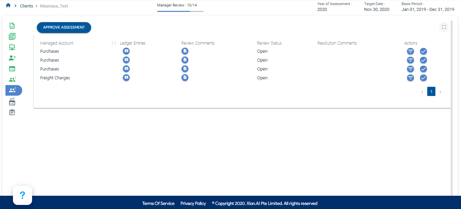Open ledger entries for Freight Charges
This screenshot has height=209, width=461.
[x=126, y=78]
